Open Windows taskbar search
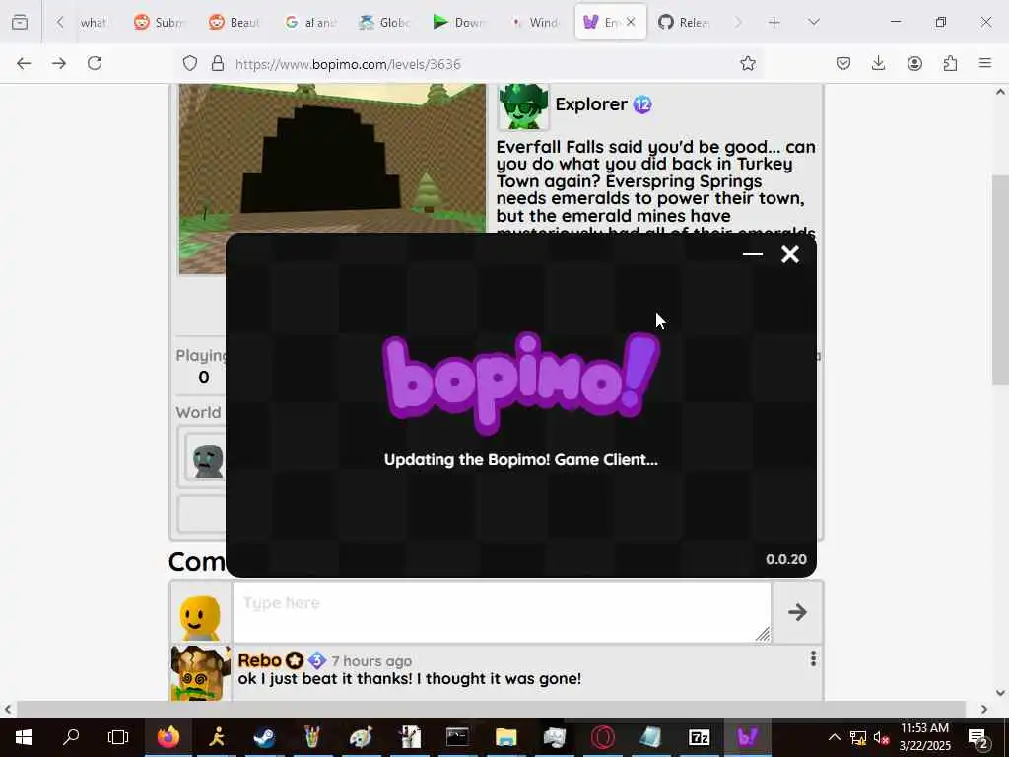 [71, 737]
